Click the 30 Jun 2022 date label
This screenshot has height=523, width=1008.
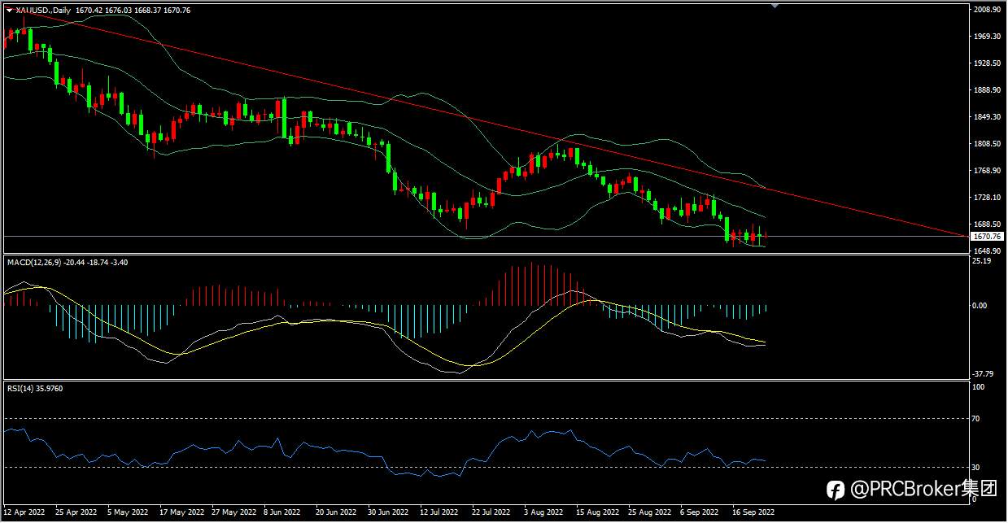389,513
